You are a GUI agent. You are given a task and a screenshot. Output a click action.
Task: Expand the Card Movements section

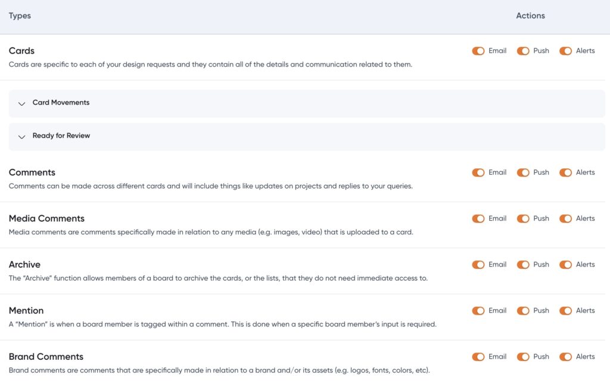tap(61, 103)
